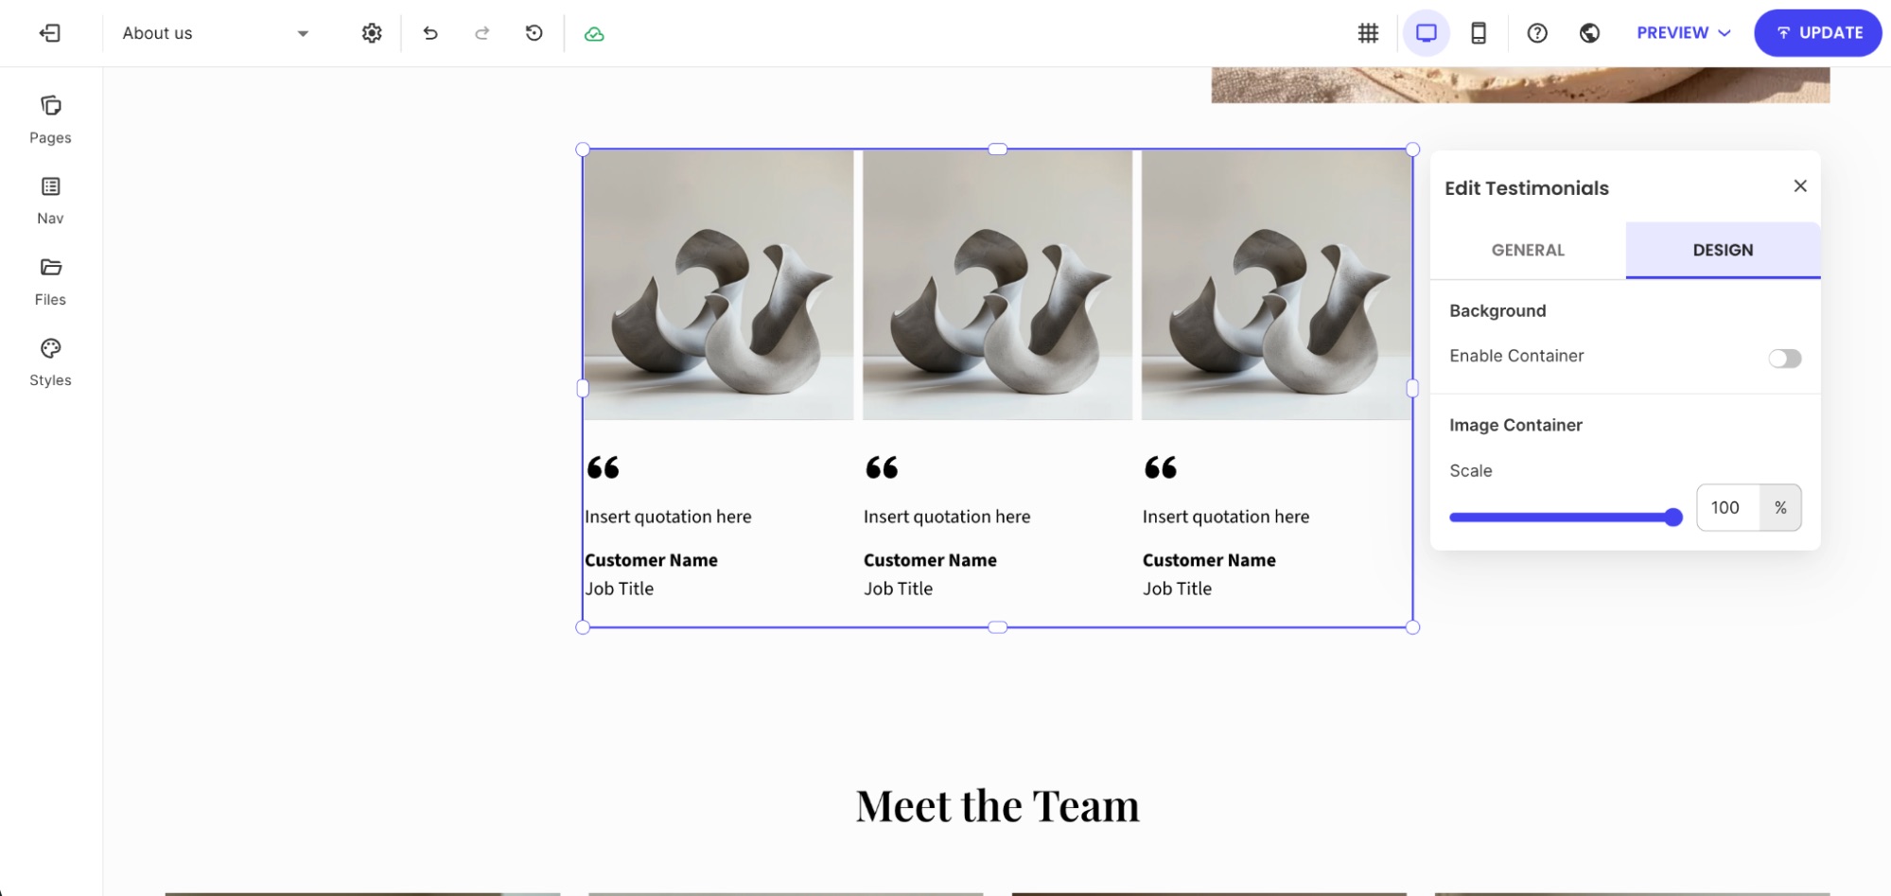Image resolution: width=1891 pixels, height=896 pixels.
Task: Click the 'Meet the Team' heading
Action: pos(997,806)
